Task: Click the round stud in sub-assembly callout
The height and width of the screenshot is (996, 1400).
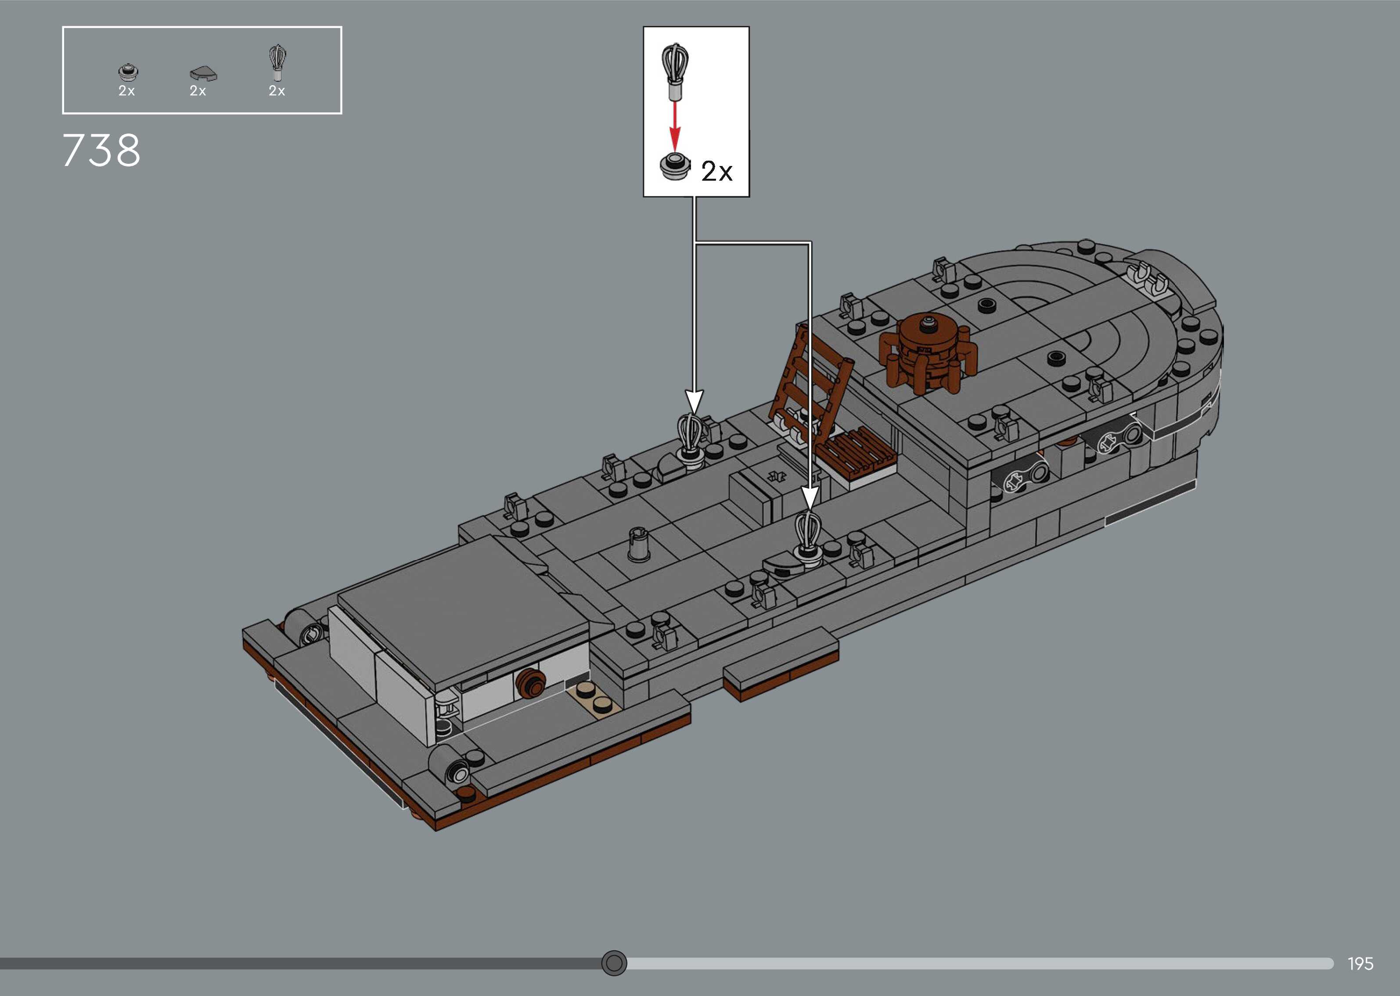Action: 674,166
